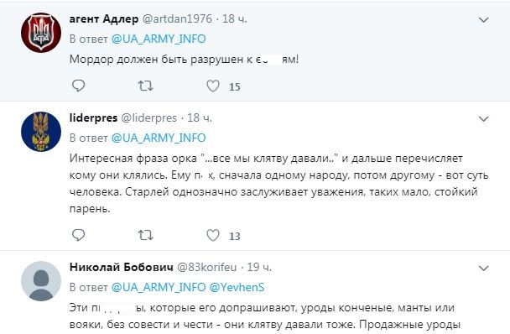Reply to liderpres's tweet
The image size is (510, 334).
click(78, 235)
